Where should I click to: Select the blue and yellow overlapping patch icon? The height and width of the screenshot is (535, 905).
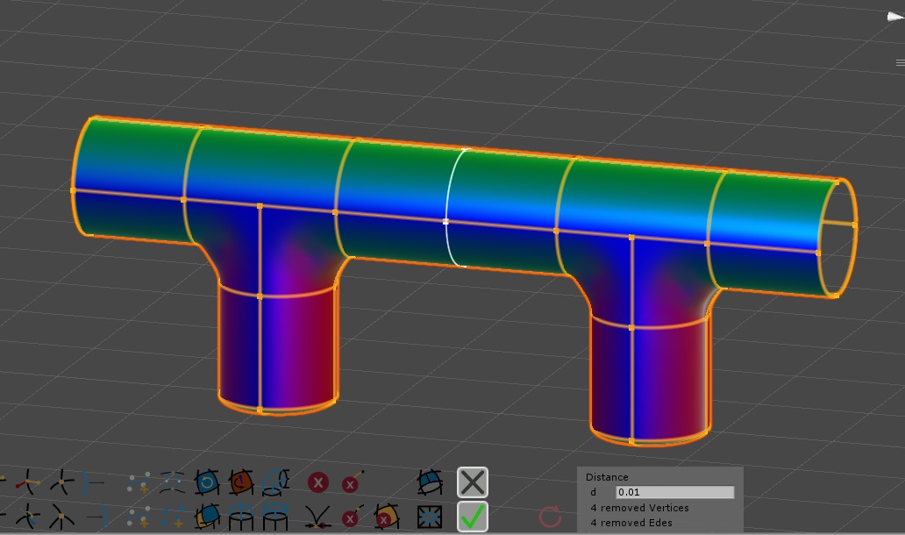point(207,517)
